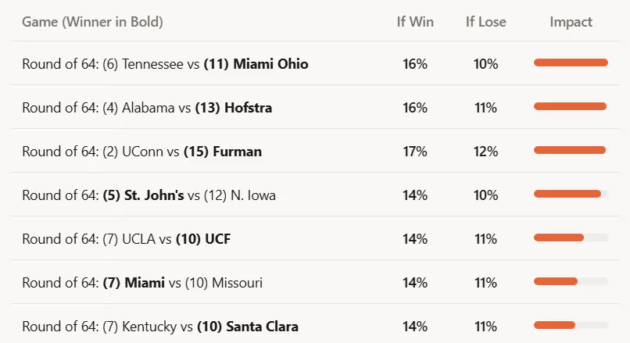Select the UCLA vs UCF game row
Viewport: 630px width, 343px height.
click(314, 238)
